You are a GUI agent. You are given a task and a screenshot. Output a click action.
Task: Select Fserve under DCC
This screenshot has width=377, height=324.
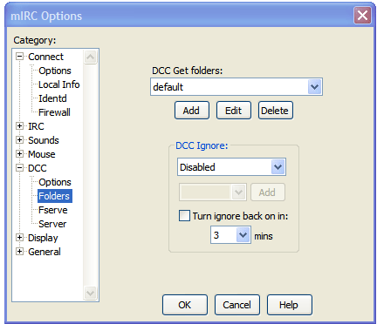(53, 210)
